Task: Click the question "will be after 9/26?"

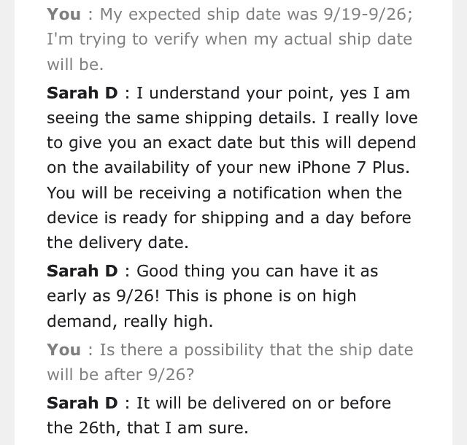Action: (x=120, y=374)
